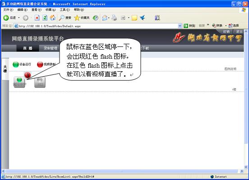
Task: Go to the Home page icon
Action: (53, 18)
